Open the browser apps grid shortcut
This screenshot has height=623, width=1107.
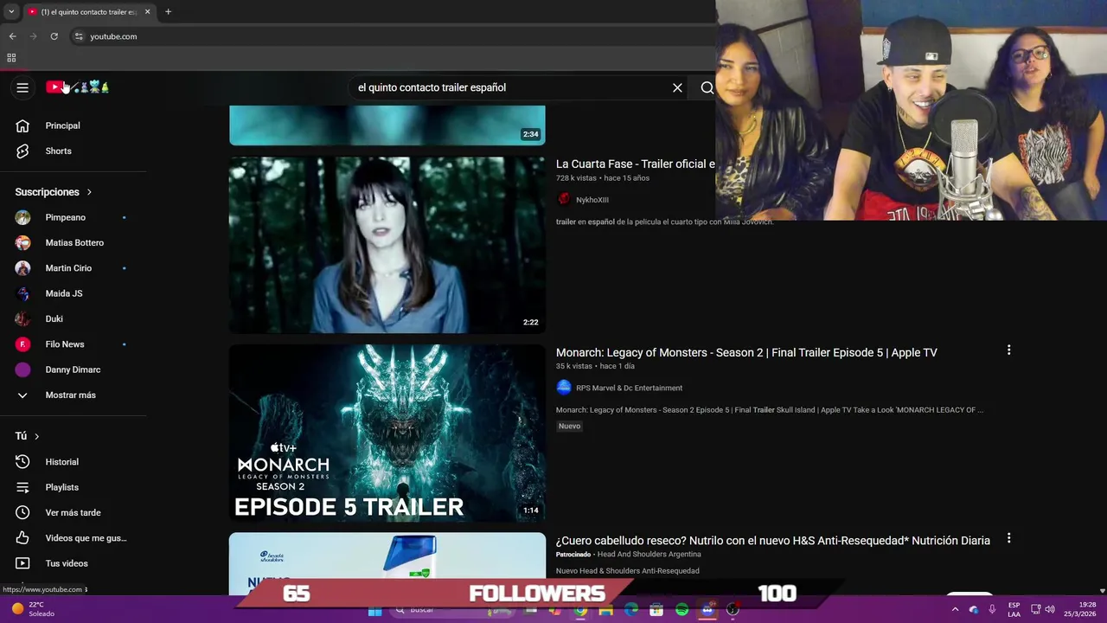pos(11,58)
